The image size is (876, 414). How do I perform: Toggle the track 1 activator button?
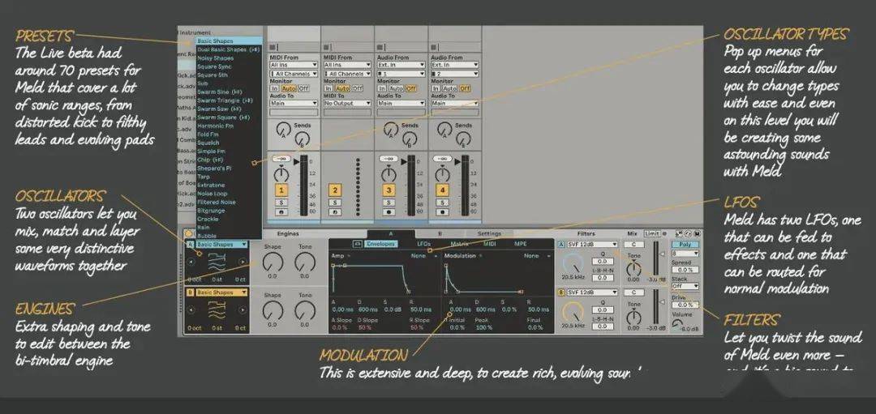(x=281, y=190)
